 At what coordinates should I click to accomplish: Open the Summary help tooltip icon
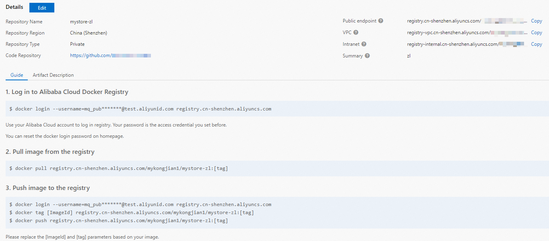point(367,56)
